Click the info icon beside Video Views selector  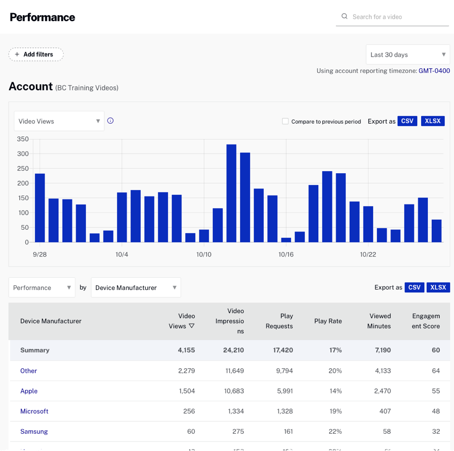click(110, 121)
